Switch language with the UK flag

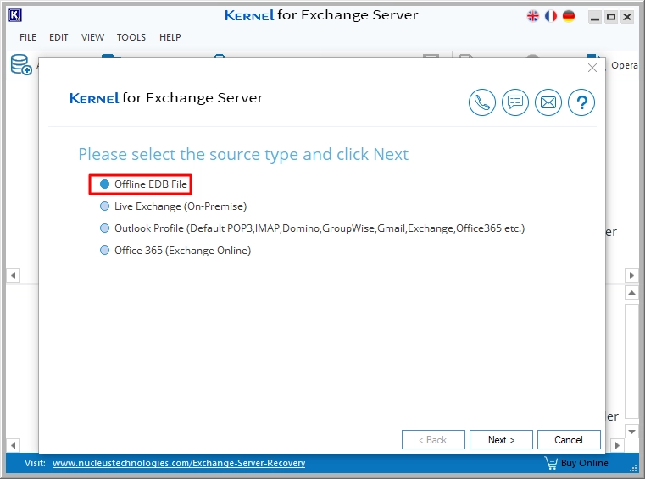(x=533, y=16)
